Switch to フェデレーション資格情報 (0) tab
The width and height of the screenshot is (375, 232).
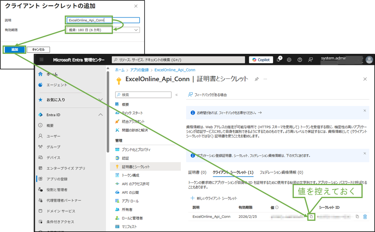coord(281,172)
